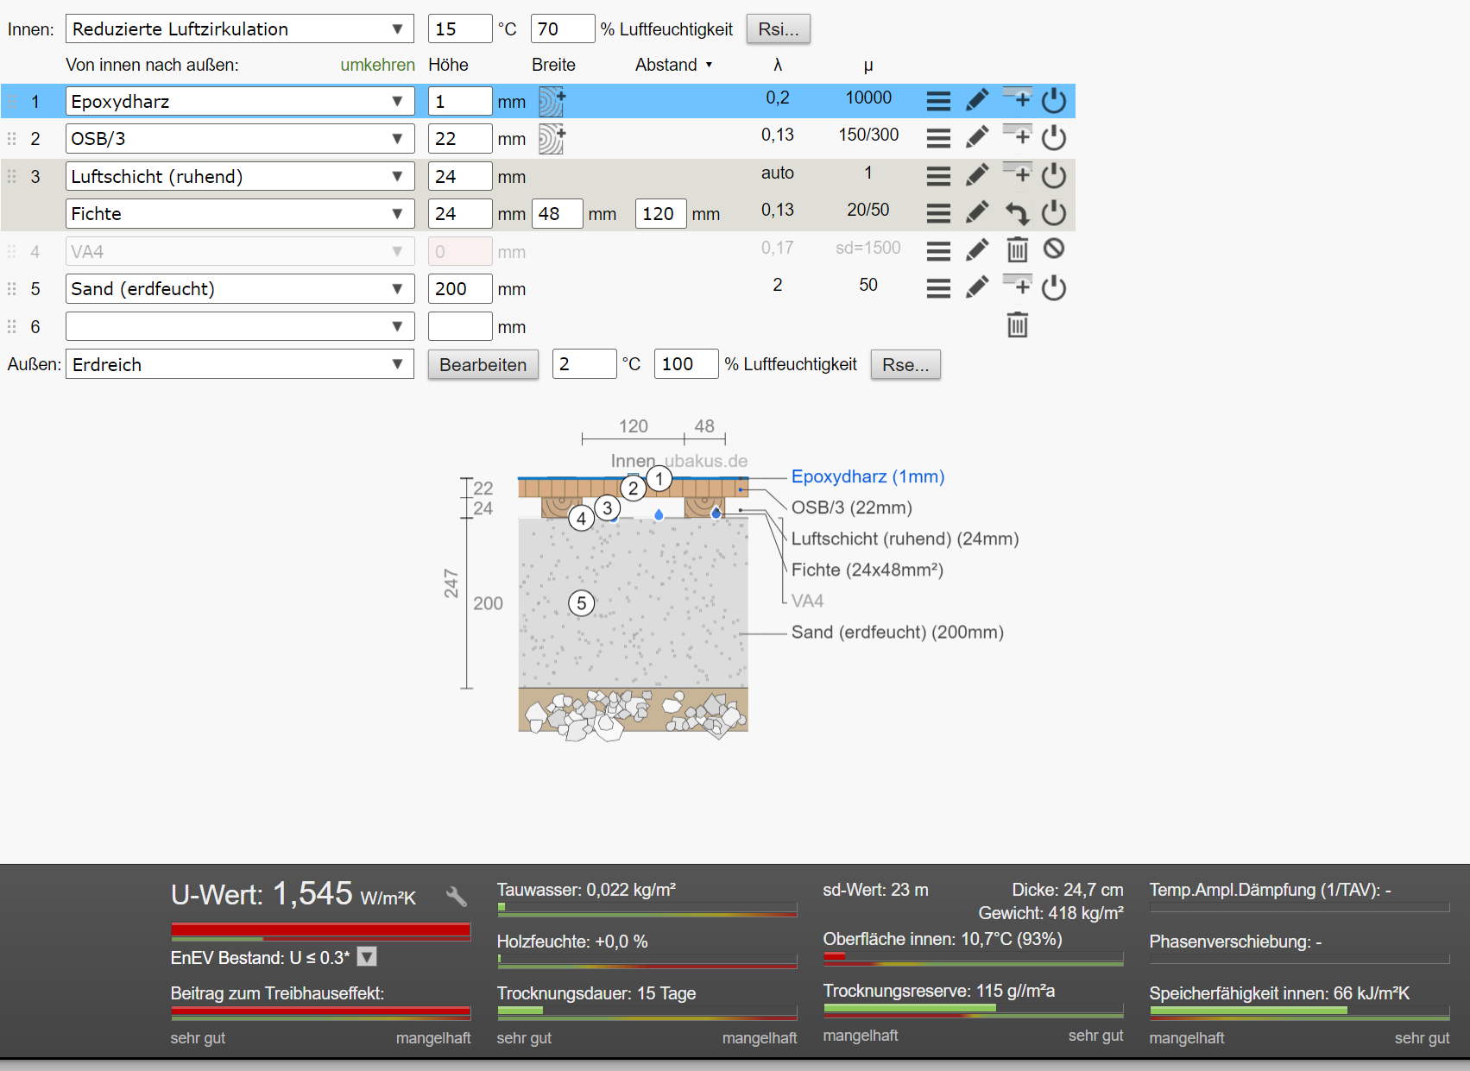
Task: Click the outside temperature field showing 2
Action: (x=584, y=364)
